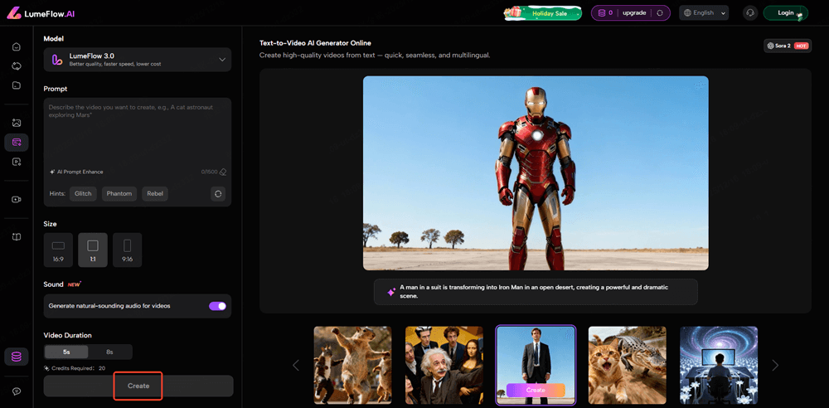Toggle natural-sounding audio generation switch
The width and height of the screenshot is (829, 408).
217,306
